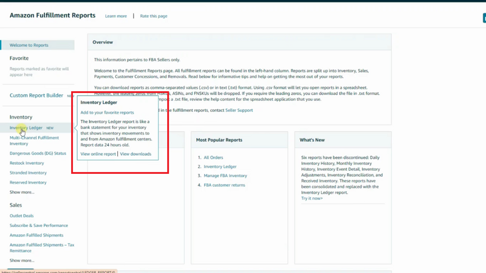Open Dangerous Goods (DG) Status report
The image size is (486, 273).
pos(38,153)
